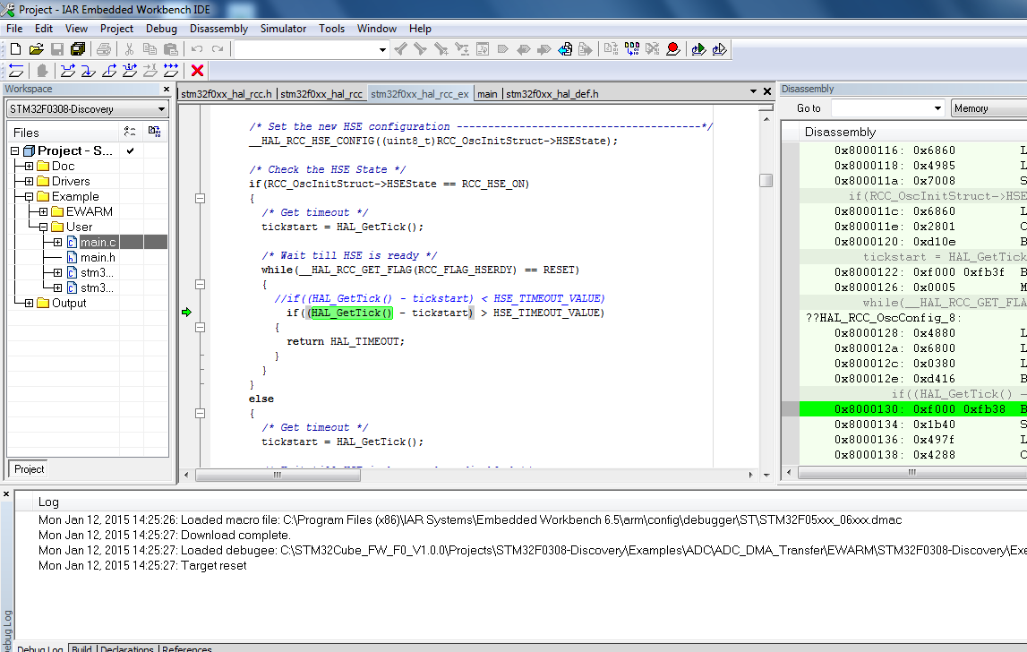Click the Paste clipboard icon
The height and width of the screenshot is (652, 1027).
171,49
